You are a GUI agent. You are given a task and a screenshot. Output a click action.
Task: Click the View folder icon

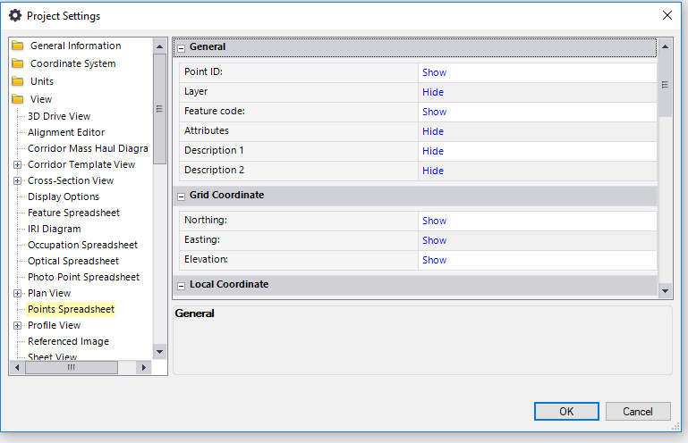click(18, 100)
